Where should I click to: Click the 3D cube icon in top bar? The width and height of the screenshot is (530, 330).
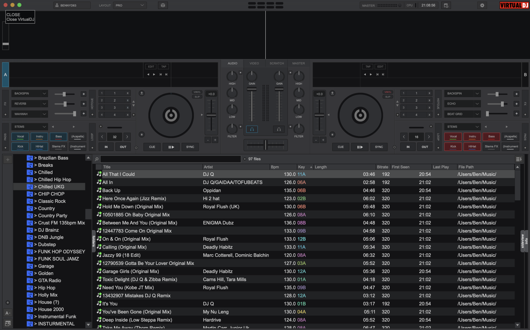pyautogui.click(x=163, y=5)
